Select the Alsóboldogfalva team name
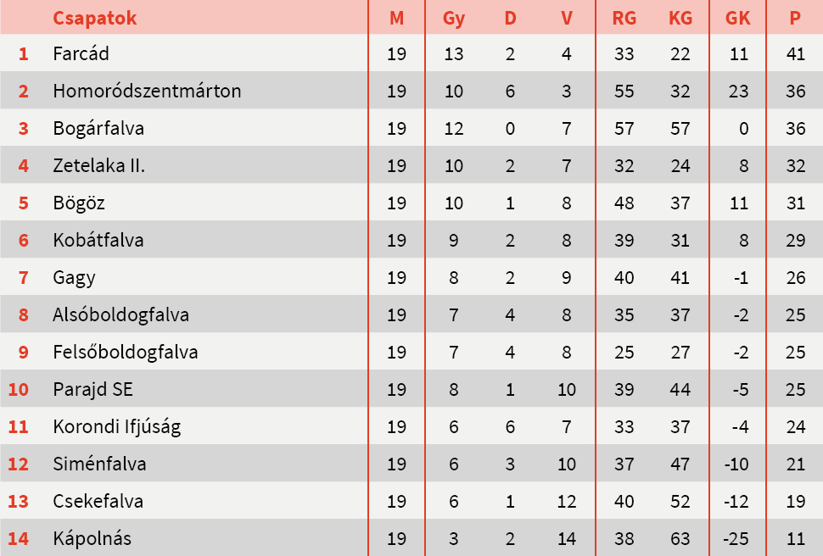The width and height of the screenshot is (823, 556). [120, 315]
